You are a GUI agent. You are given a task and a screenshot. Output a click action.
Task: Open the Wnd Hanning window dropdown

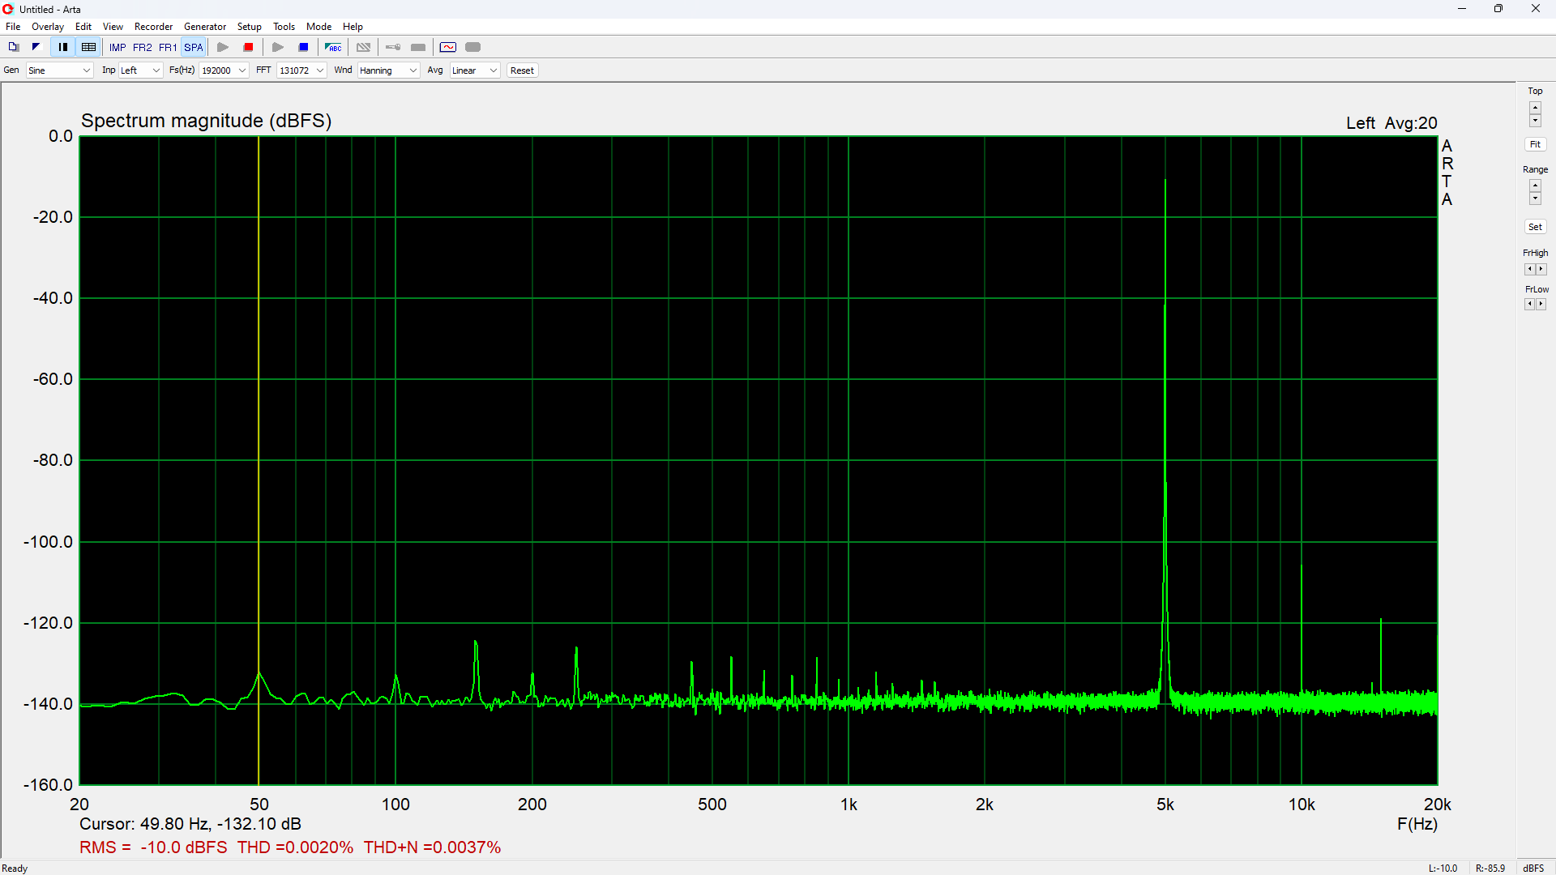pyautogui.click(x=388, y=70)
